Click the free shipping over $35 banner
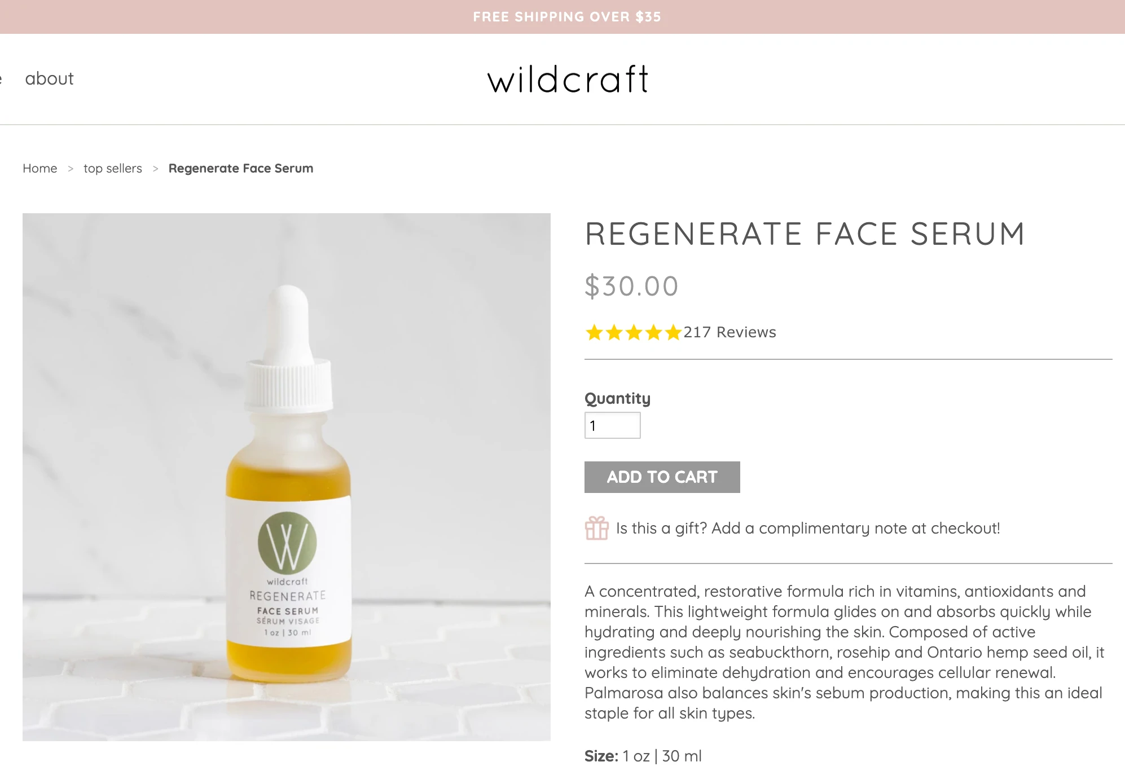 pos(567,17)
